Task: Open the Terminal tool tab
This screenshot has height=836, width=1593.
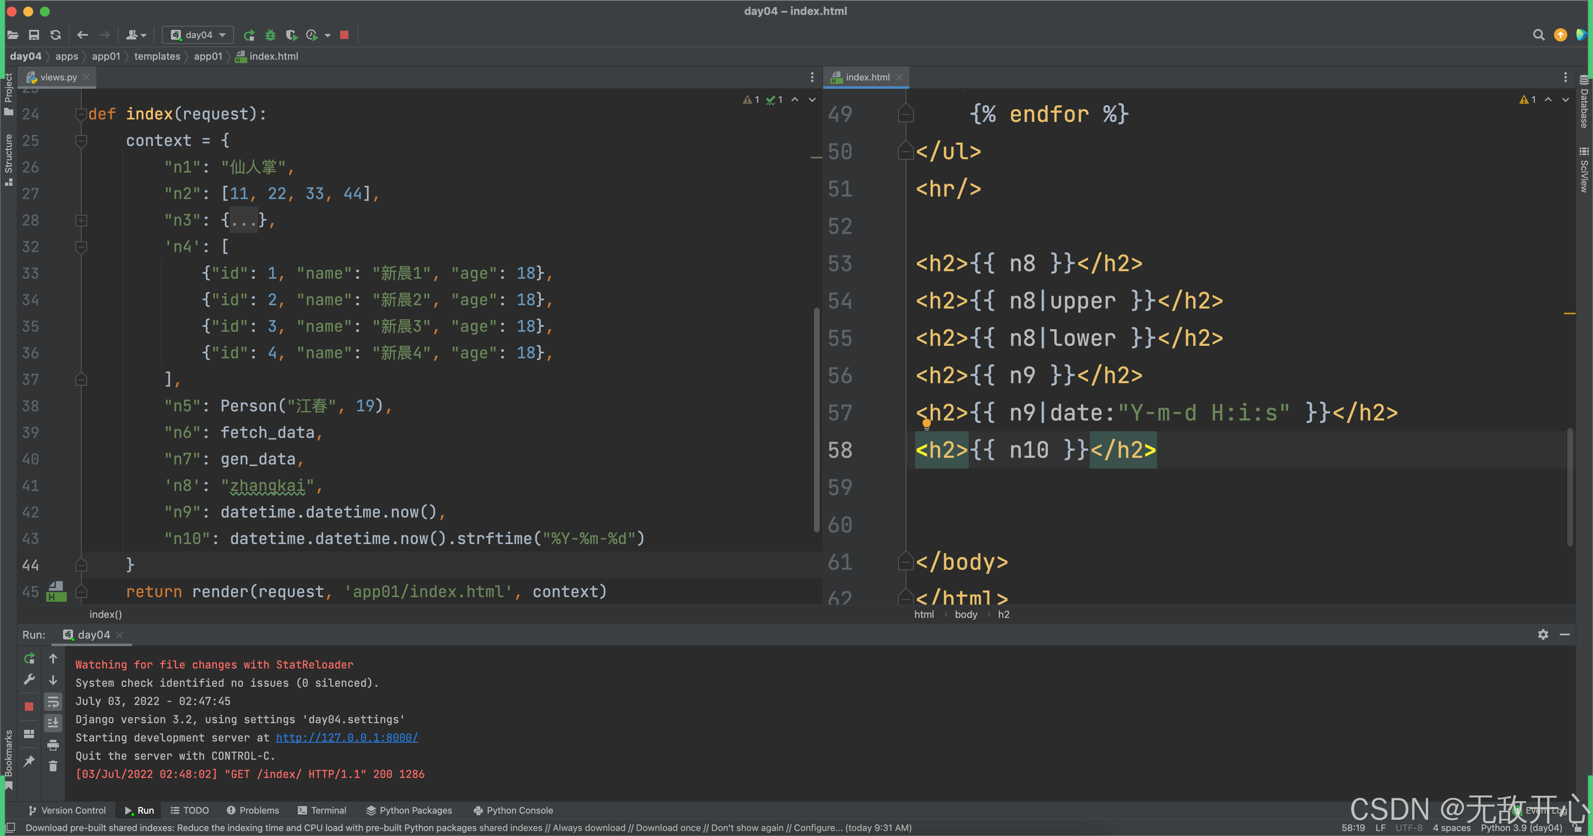Action: 322,811
